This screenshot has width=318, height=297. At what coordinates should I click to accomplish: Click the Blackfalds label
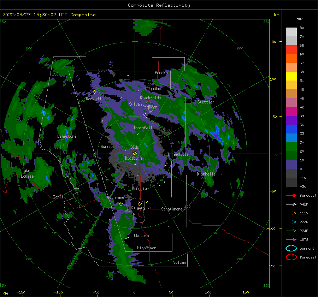coord(150,98)
